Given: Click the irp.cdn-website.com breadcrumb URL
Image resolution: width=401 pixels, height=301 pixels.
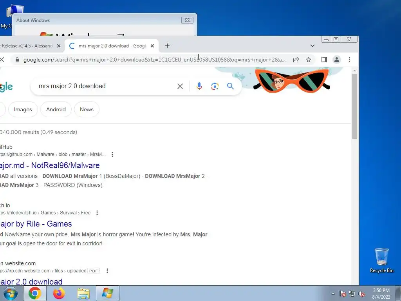Looking at the screenshot, I should pyautogui.click(x=43, y=271).
